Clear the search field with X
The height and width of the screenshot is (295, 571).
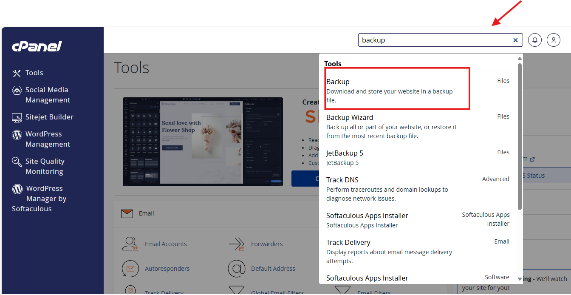click(x=515, y=40)
